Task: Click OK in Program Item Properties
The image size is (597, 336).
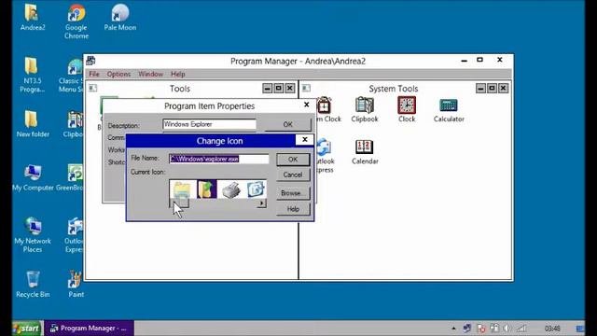Action: click(288, 124)
